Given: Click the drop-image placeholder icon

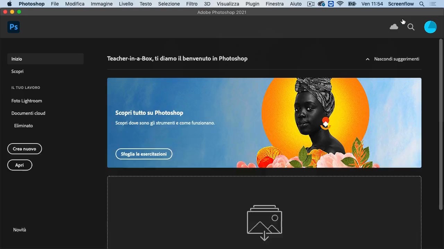Looking at the screenshot, I should coord(264,222).
